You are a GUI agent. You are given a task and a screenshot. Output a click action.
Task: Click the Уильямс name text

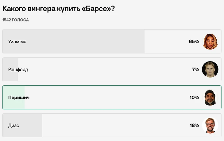(17, 42)
